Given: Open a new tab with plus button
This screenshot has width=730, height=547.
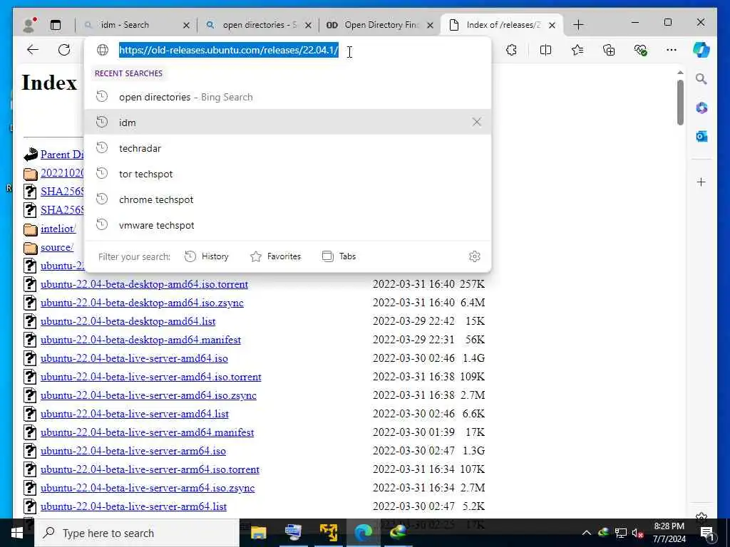Looking at the screenshot, I should click(578, 25).
